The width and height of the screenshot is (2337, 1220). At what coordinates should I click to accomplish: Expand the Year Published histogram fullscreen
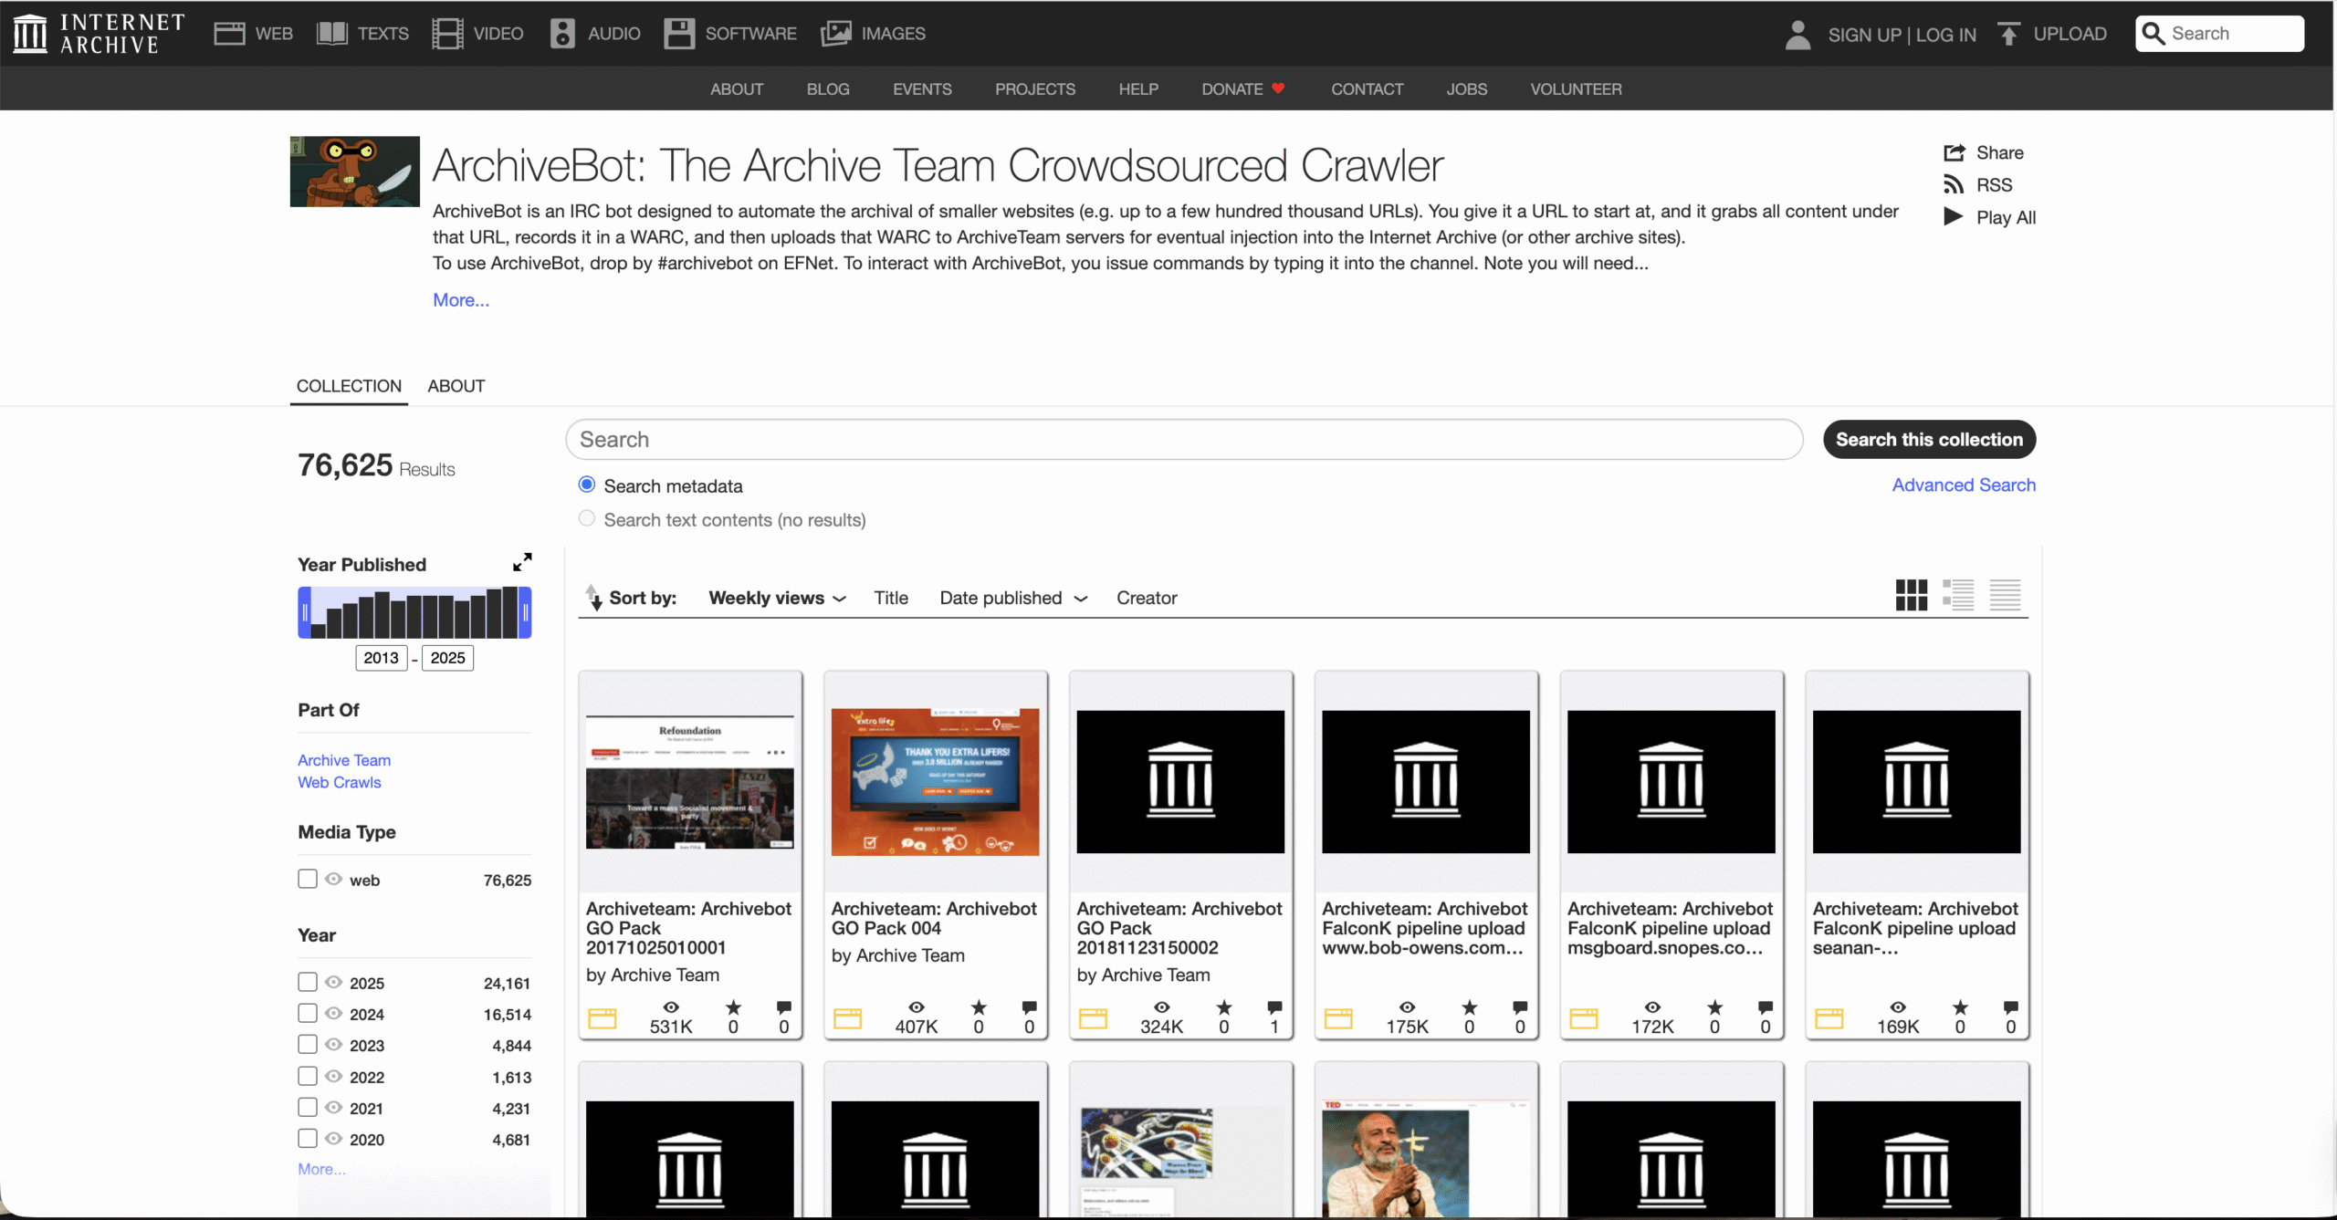(522, 562)
